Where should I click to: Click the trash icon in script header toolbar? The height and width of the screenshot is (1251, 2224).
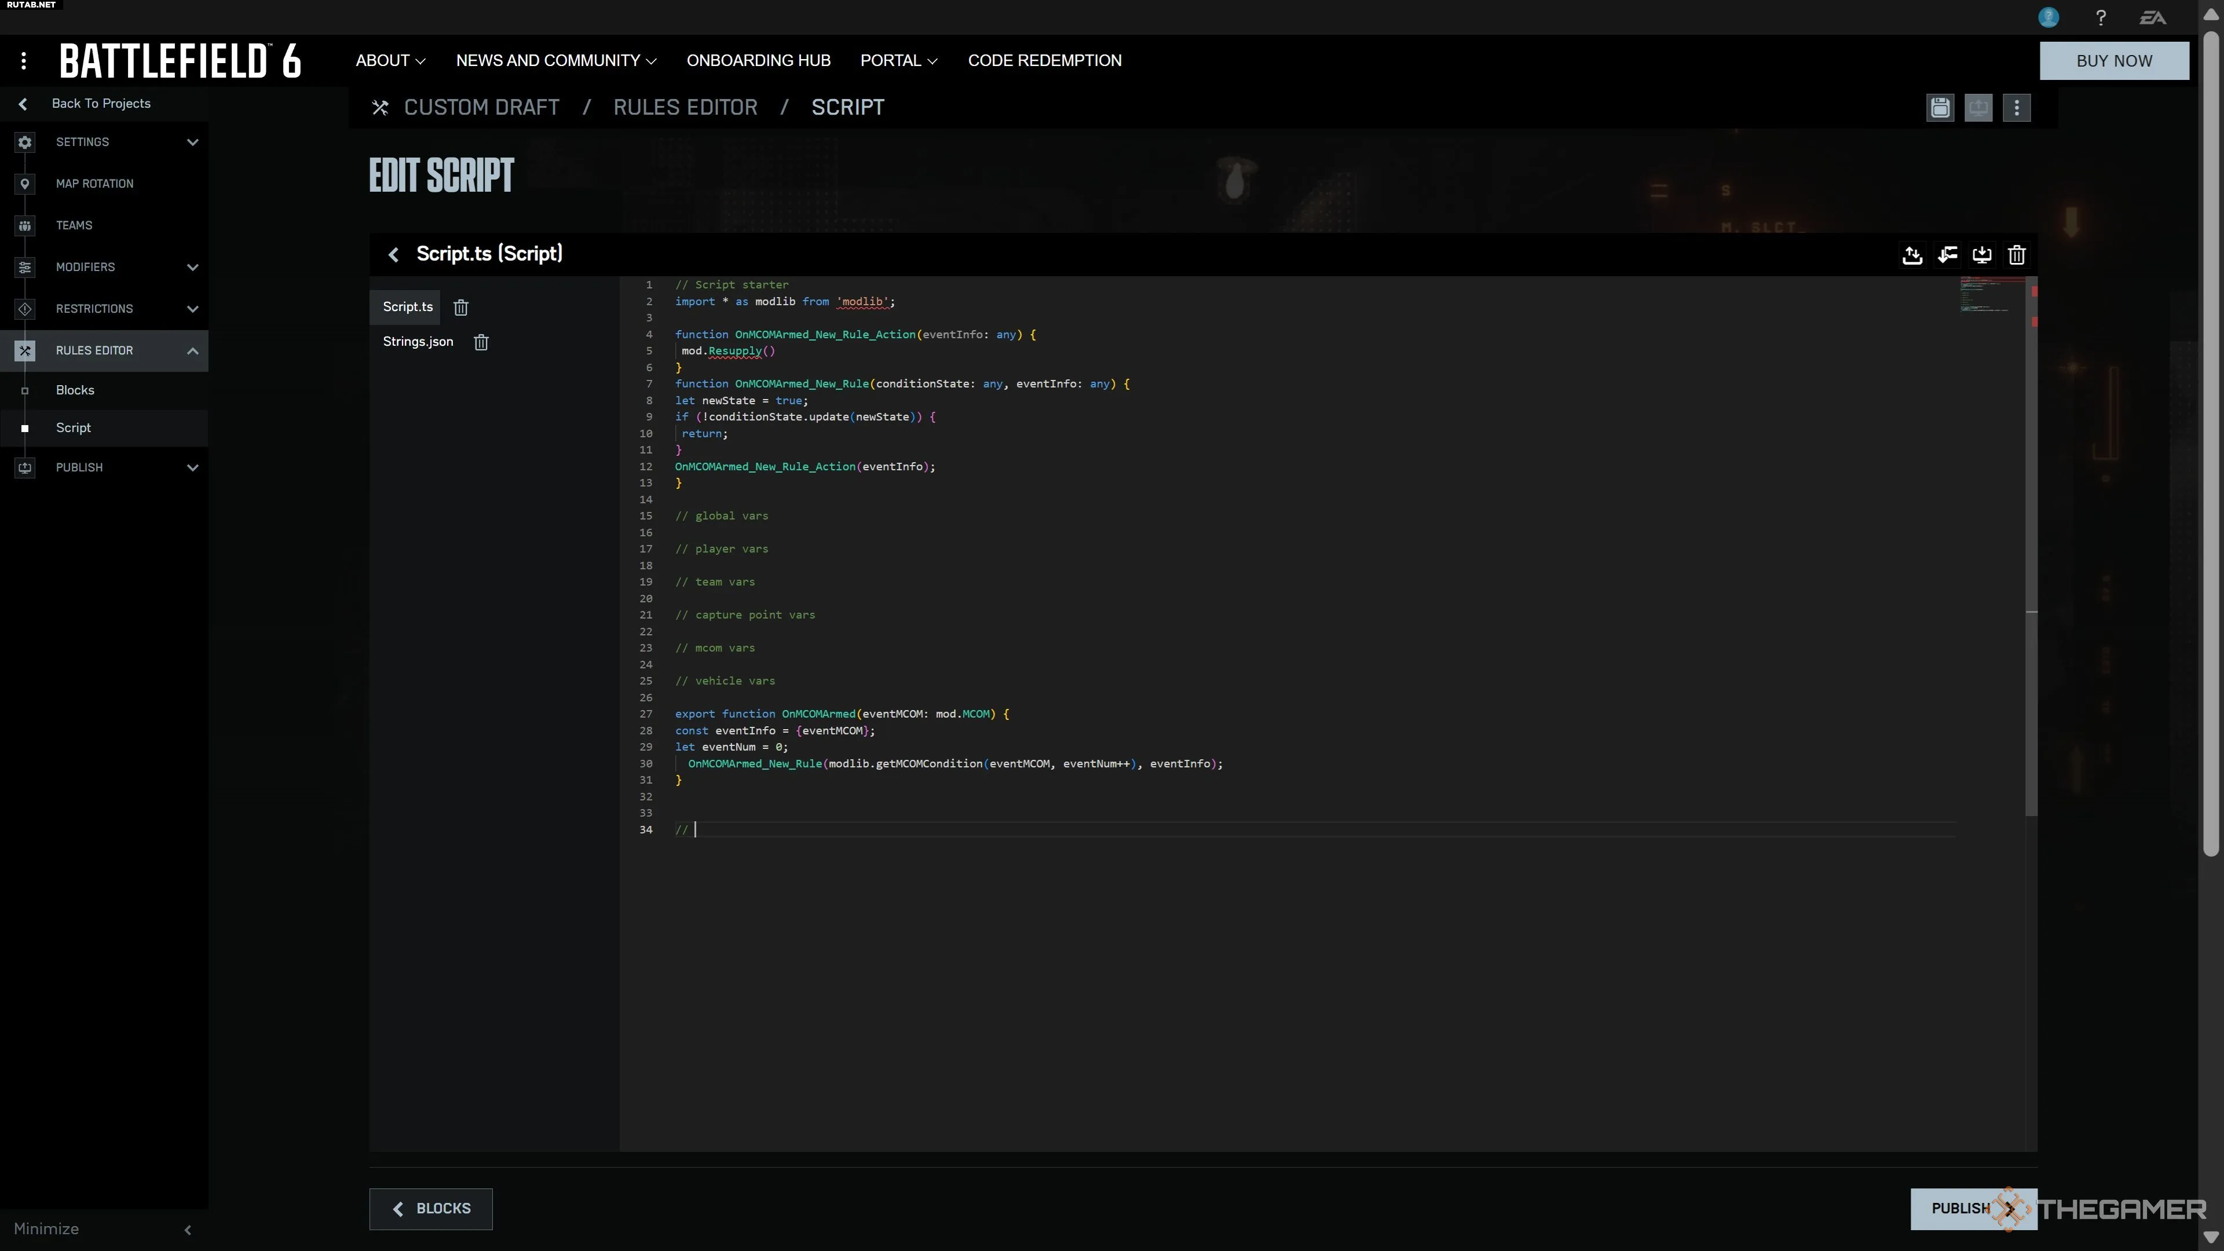pos(2016,255)
